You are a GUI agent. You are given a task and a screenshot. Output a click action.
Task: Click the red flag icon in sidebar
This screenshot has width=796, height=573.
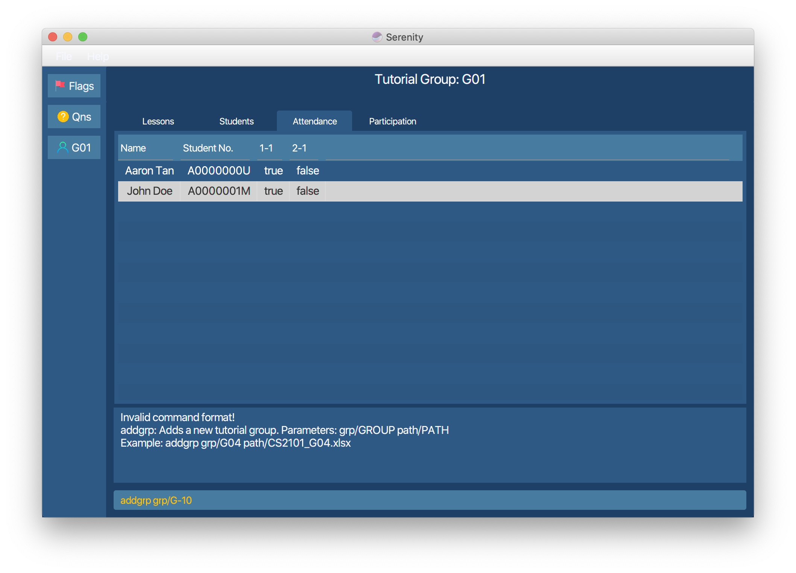coord(60,85)
